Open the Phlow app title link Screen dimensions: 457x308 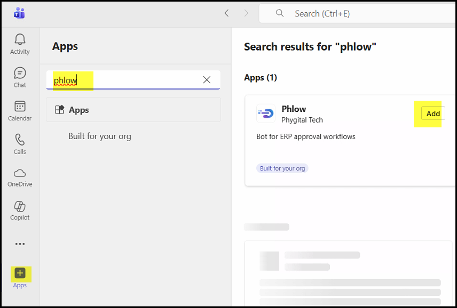(294, 109)
